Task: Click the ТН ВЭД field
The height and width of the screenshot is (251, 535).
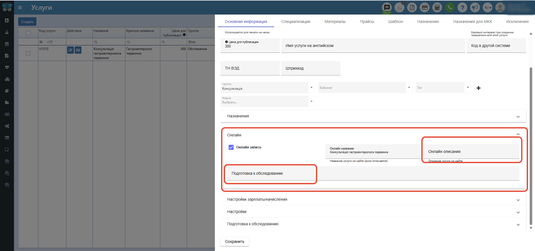Action: point(250,68)
